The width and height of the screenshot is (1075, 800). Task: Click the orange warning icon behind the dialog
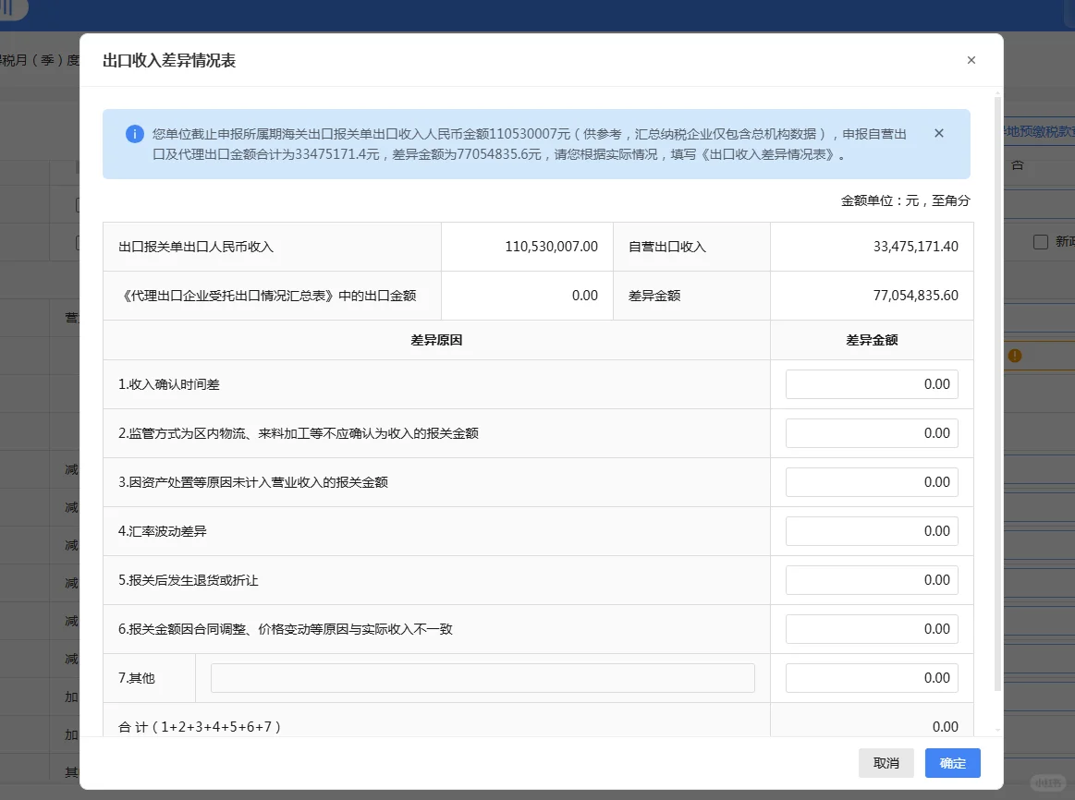(x=1016, y=355)
